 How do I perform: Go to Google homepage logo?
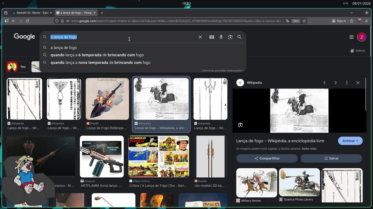coord(24,37)
